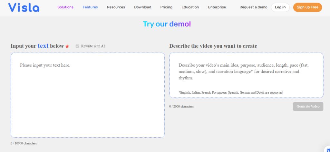The width and height of the screenshot is (330, 152).
Task: Go to the Download page
Action: click(143, 7)
